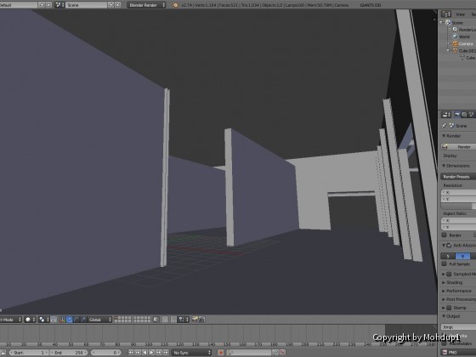Select the translate manipulator arrow icon

[x=69, y=320]
